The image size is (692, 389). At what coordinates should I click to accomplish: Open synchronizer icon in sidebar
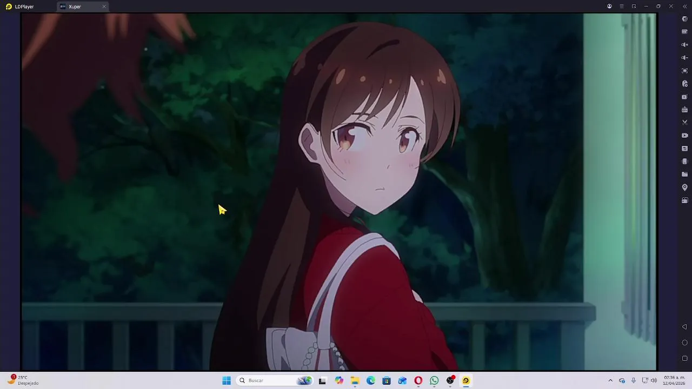click(x=684, y=149)
